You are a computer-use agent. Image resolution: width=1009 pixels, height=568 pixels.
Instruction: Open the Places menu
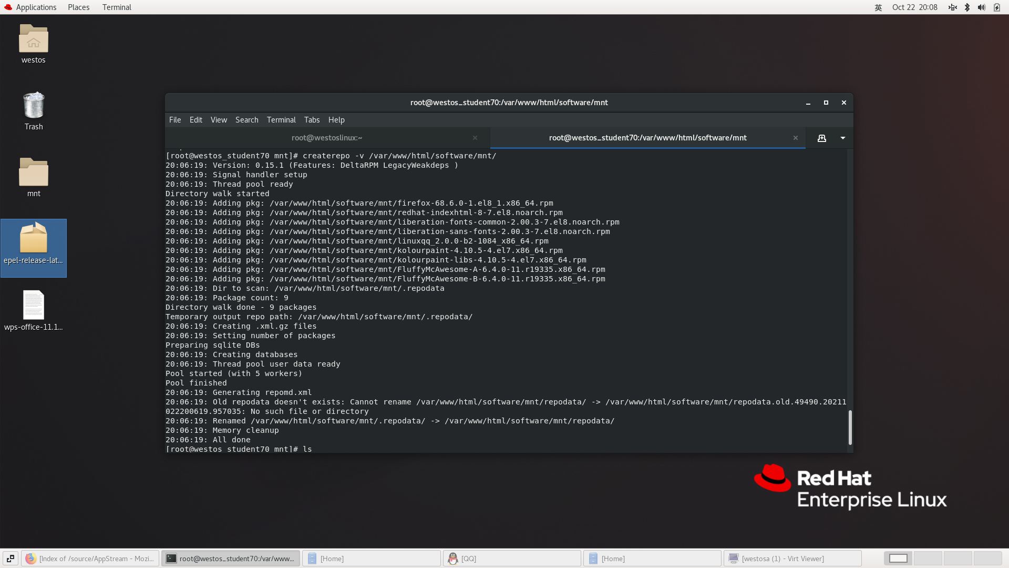click(x=78, y=7)
